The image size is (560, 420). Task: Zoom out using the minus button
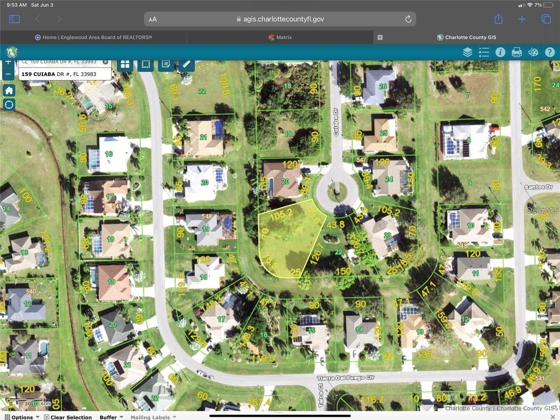pos(8,74)
